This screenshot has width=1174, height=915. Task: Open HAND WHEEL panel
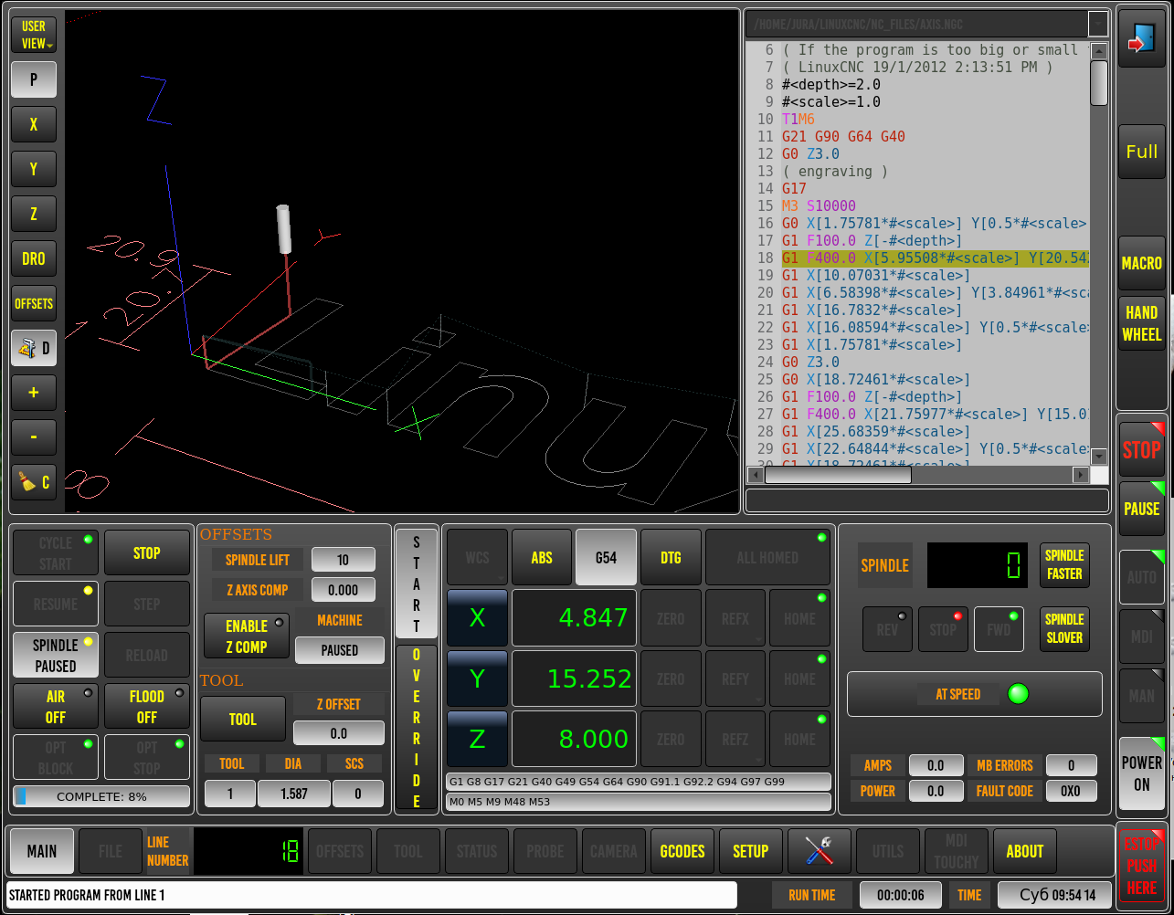point(1141,324)
